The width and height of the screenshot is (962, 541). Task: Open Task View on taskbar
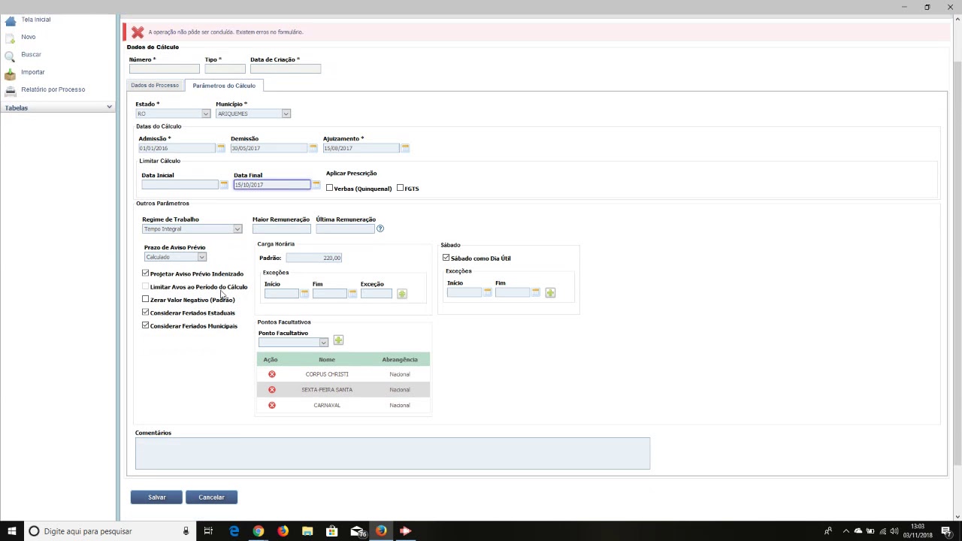click(208, 531)
